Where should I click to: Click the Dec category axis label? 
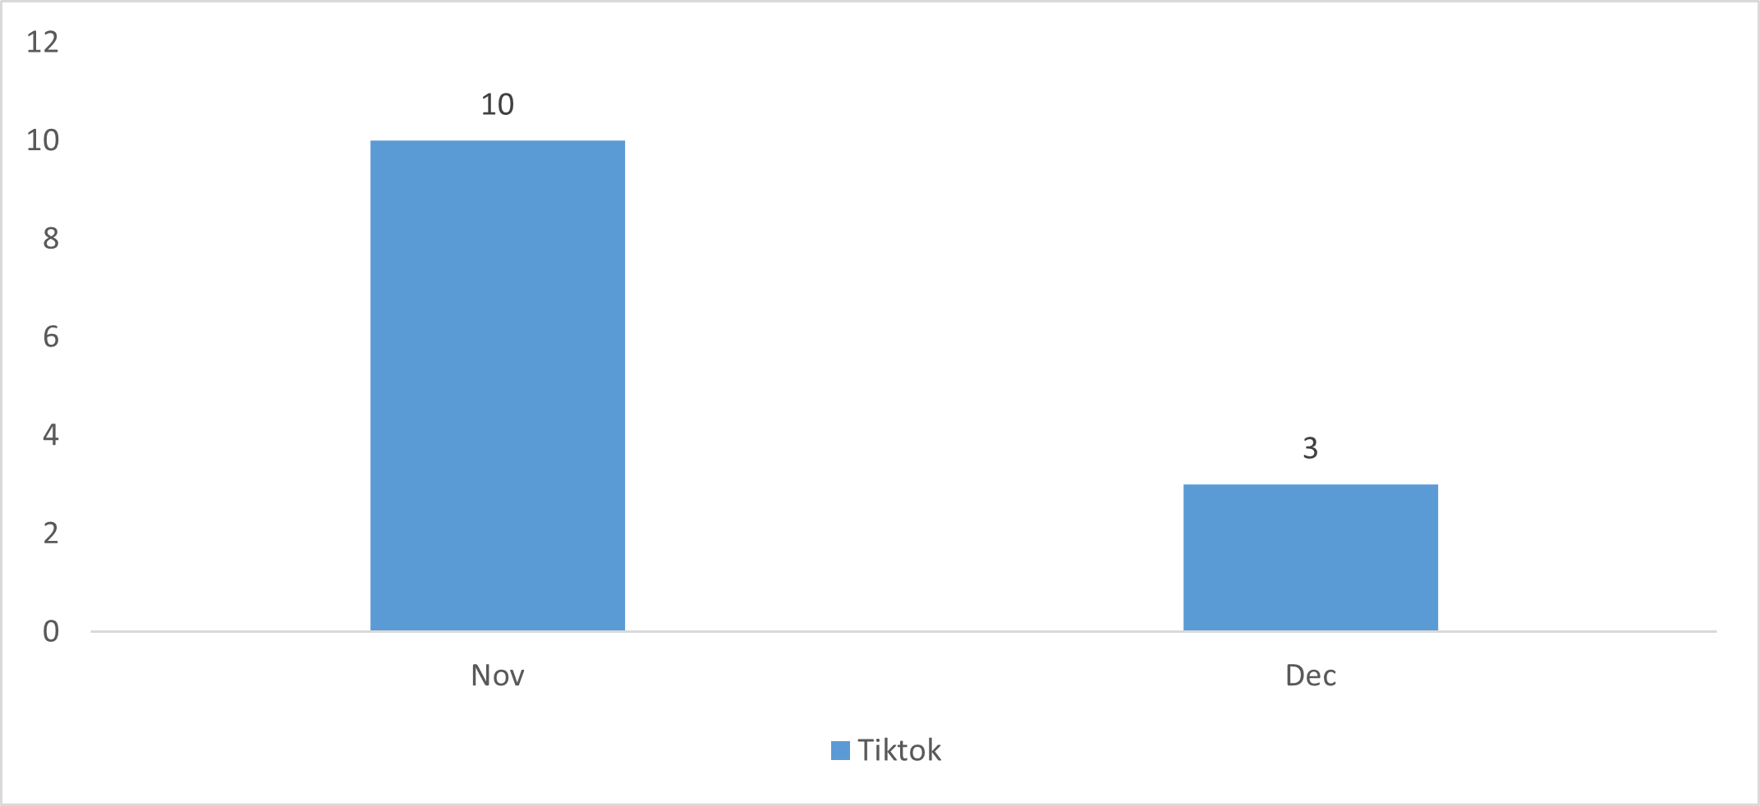click(1310, 675)
